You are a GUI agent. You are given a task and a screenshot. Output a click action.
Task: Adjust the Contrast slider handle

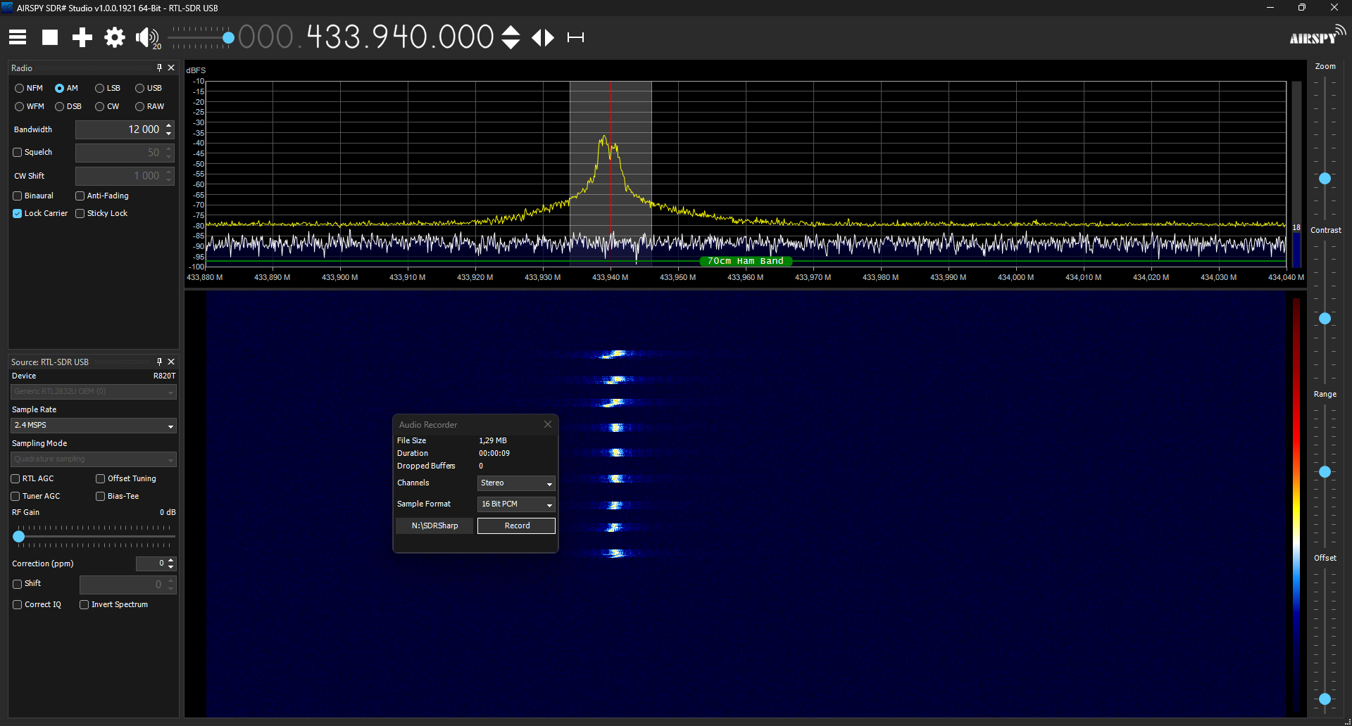click(1325, 319)
